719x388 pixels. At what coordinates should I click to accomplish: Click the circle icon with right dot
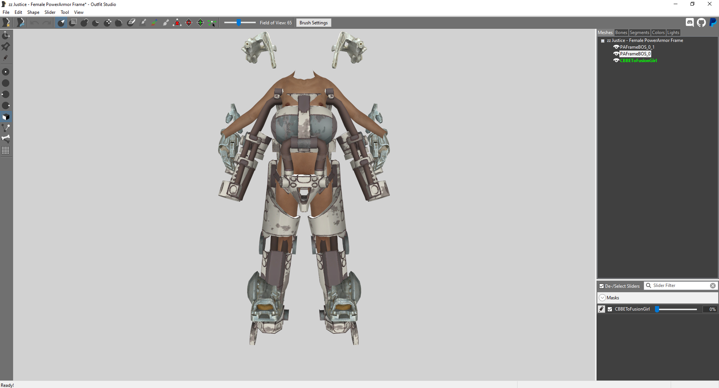click(x=6, y=106)
